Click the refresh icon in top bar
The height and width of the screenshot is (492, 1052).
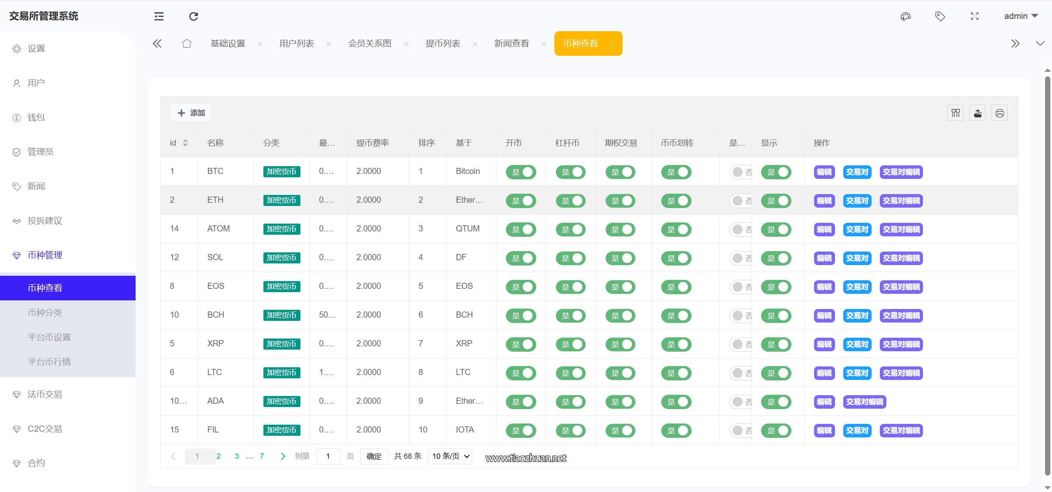194,16
